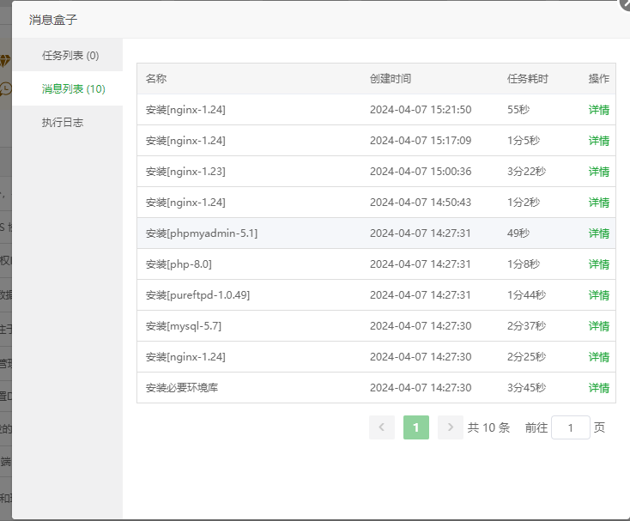Select the 安装必要环境库 name cell

182,388
